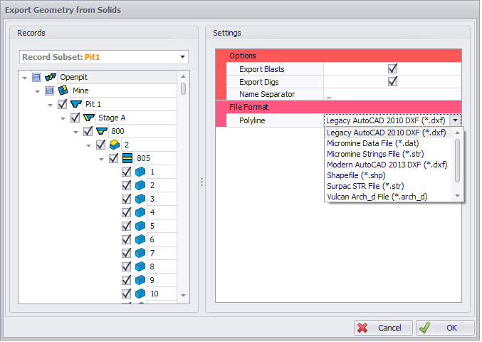The image size is (482, 342).
Task: Click the Cancel button
Action: click(x=383, y=328)
